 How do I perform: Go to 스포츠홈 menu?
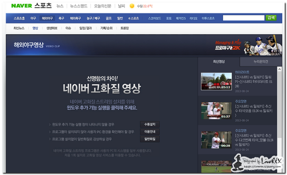(19, 18)
